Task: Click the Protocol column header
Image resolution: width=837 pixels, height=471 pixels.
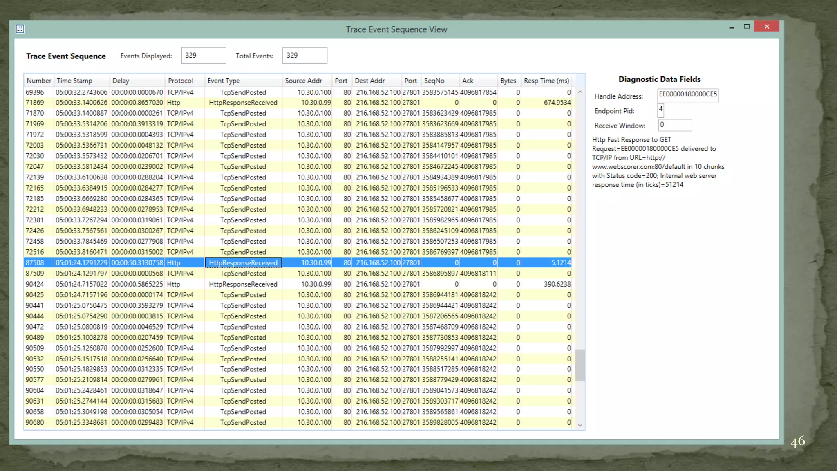Action: (x=180, y=81)
